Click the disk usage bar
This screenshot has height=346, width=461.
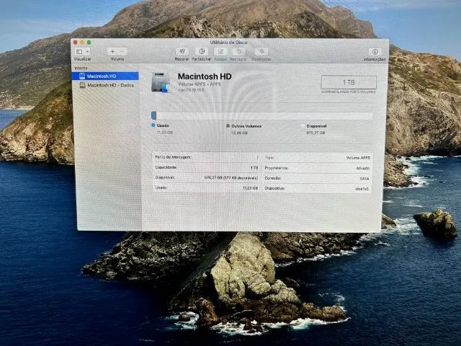[261, 115]
